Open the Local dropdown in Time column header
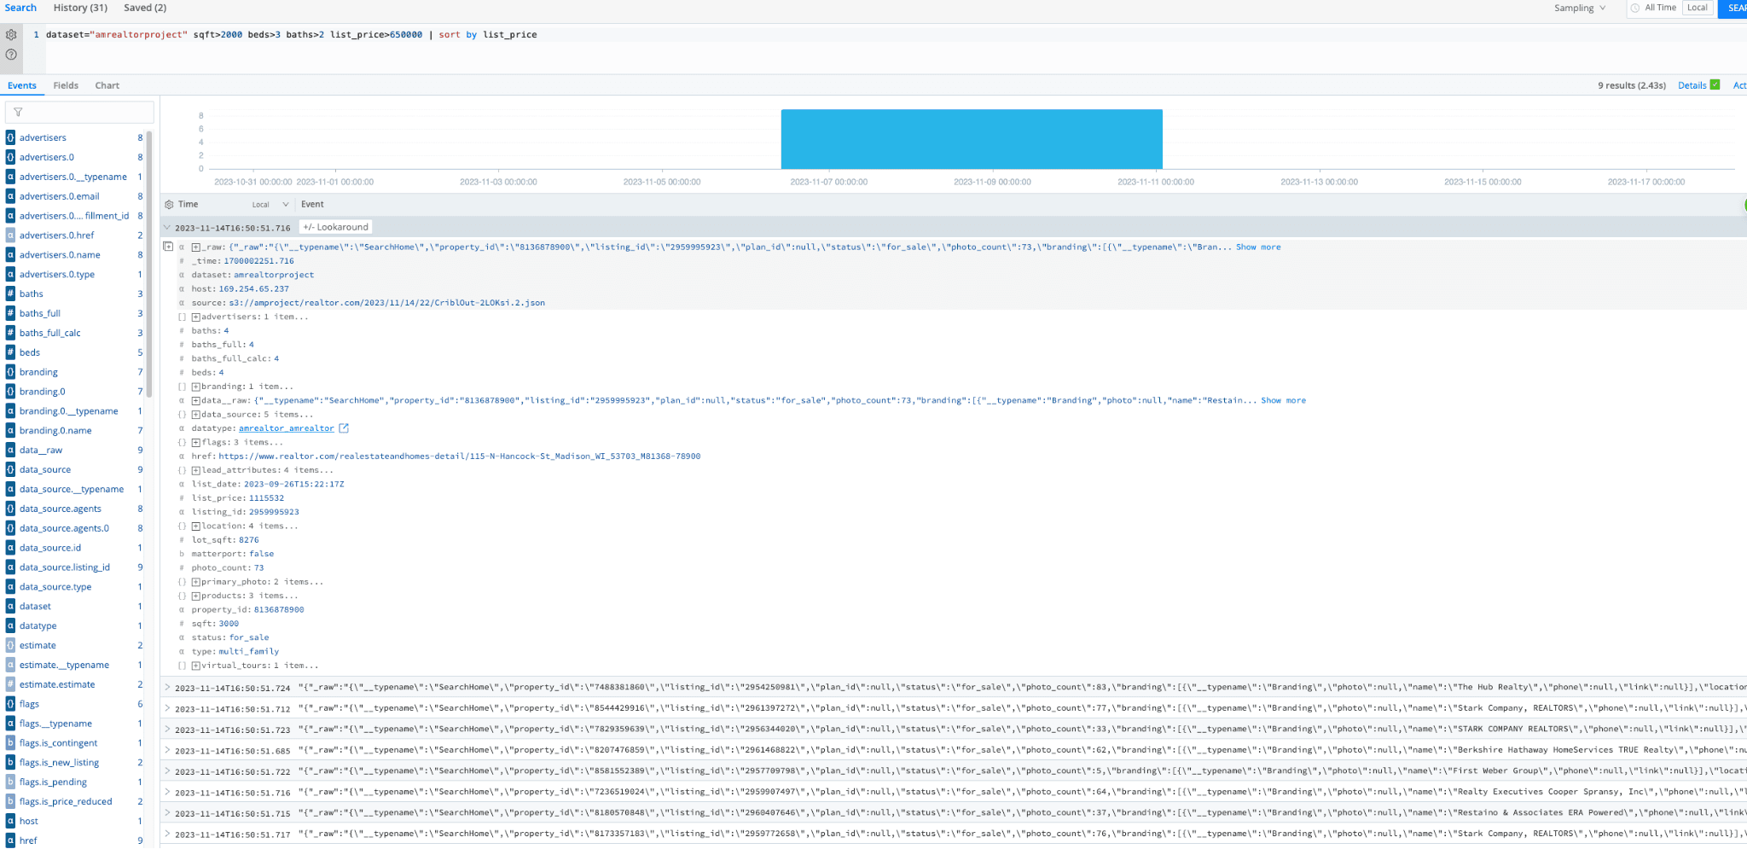This screenshot has height=849, width=1747. 270,205
